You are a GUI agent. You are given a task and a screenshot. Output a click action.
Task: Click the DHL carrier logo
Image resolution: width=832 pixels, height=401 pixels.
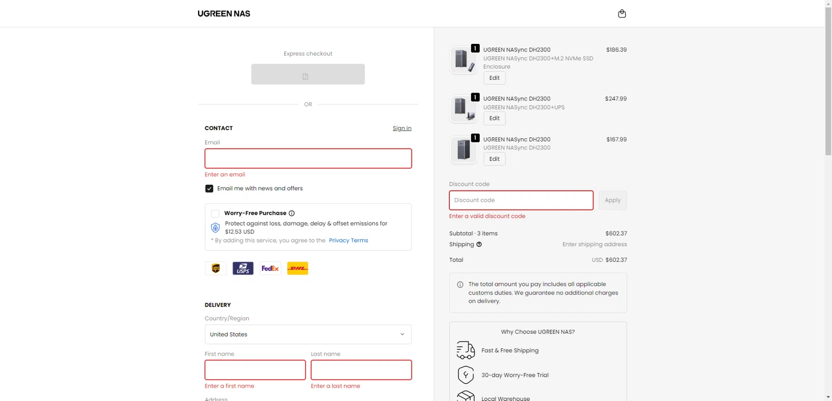(x=298, y=268)
